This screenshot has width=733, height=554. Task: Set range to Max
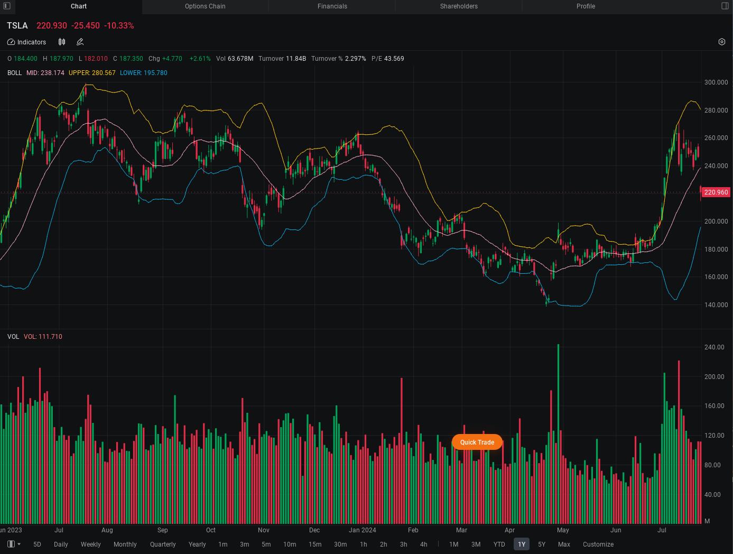point(564,544)
